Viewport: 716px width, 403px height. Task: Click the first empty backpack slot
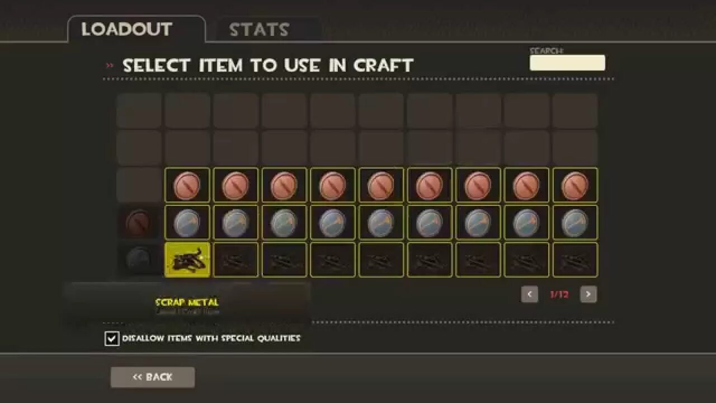(139, 111)
